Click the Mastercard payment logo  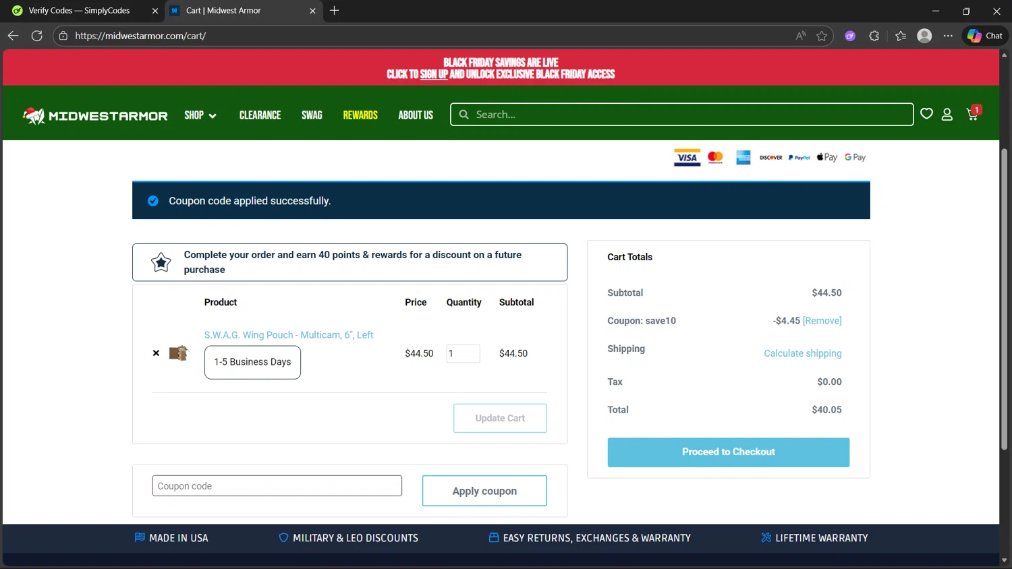(715, 158)
